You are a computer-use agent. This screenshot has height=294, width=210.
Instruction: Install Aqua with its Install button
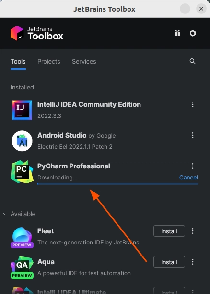[x=169, y=262]
